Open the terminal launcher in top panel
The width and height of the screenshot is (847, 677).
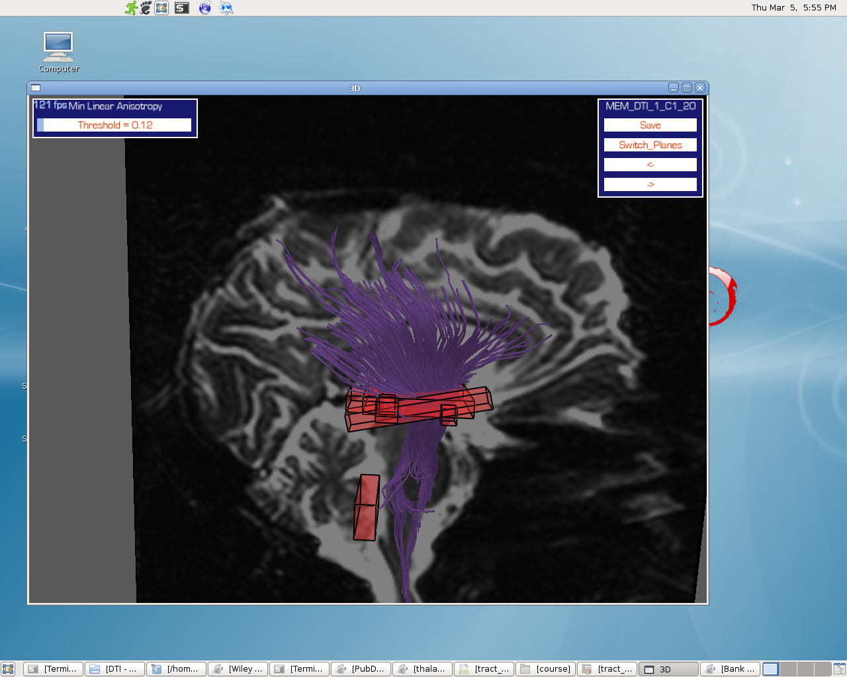(x=182, y=8)
